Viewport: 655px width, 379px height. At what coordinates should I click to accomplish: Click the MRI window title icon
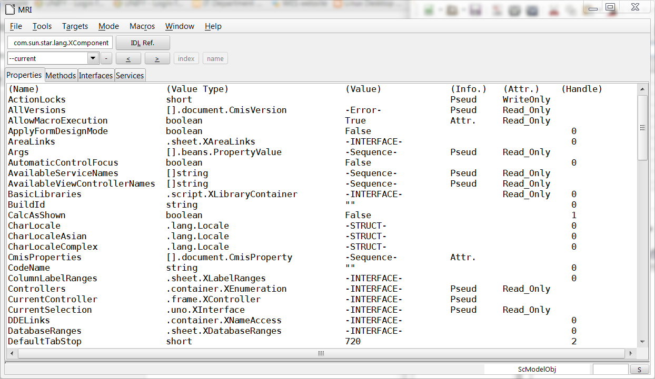coord(9,8)
